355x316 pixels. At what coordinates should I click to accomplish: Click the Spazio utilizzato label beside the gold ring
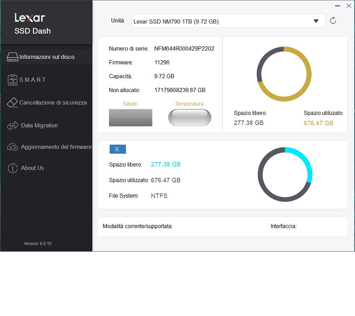(x=323, y=113)
